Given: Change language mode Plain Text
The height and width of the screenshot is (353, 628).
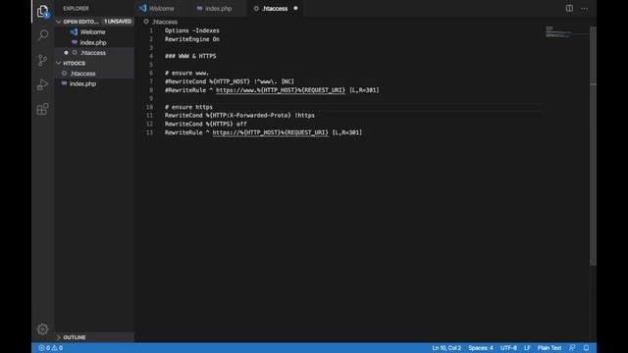Looking at the screenshot, I should (549, 348).
